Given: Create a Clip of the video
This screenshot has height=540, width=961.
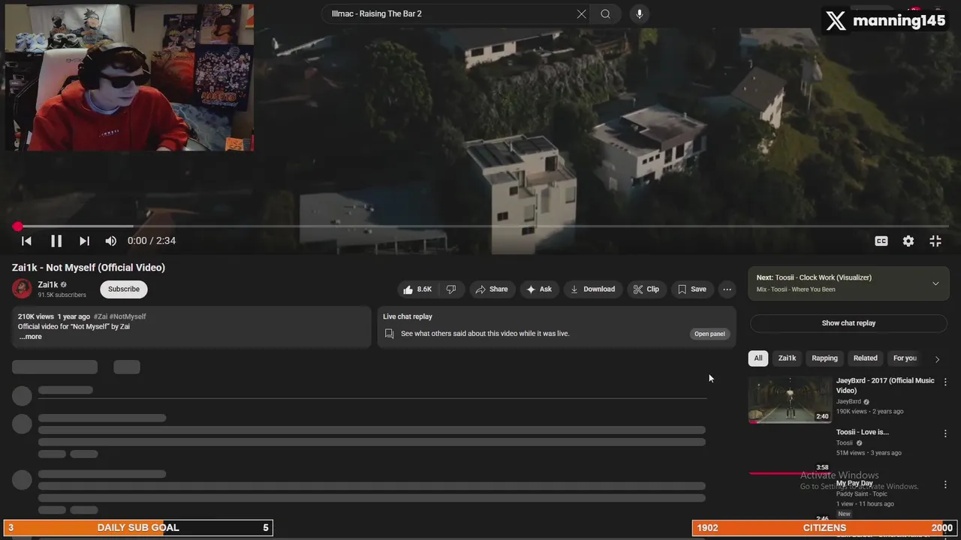Looking at the screenshot, I should (x=646, y=289).
